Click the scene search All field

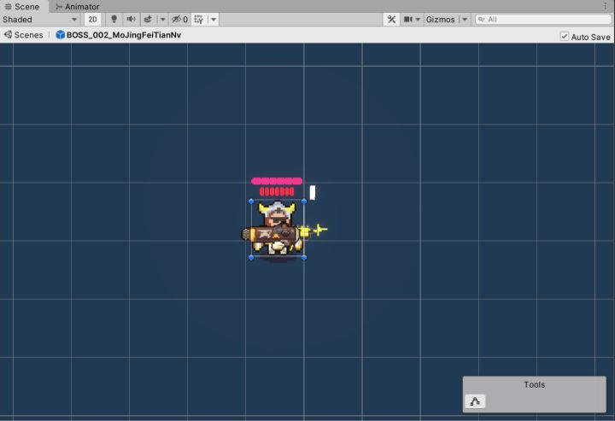coord(543,19)
